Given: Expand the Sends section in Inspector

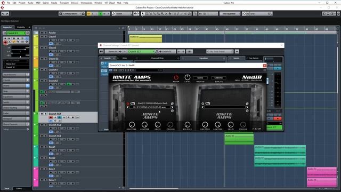Looking at the screenshot, I should point(16,102).
